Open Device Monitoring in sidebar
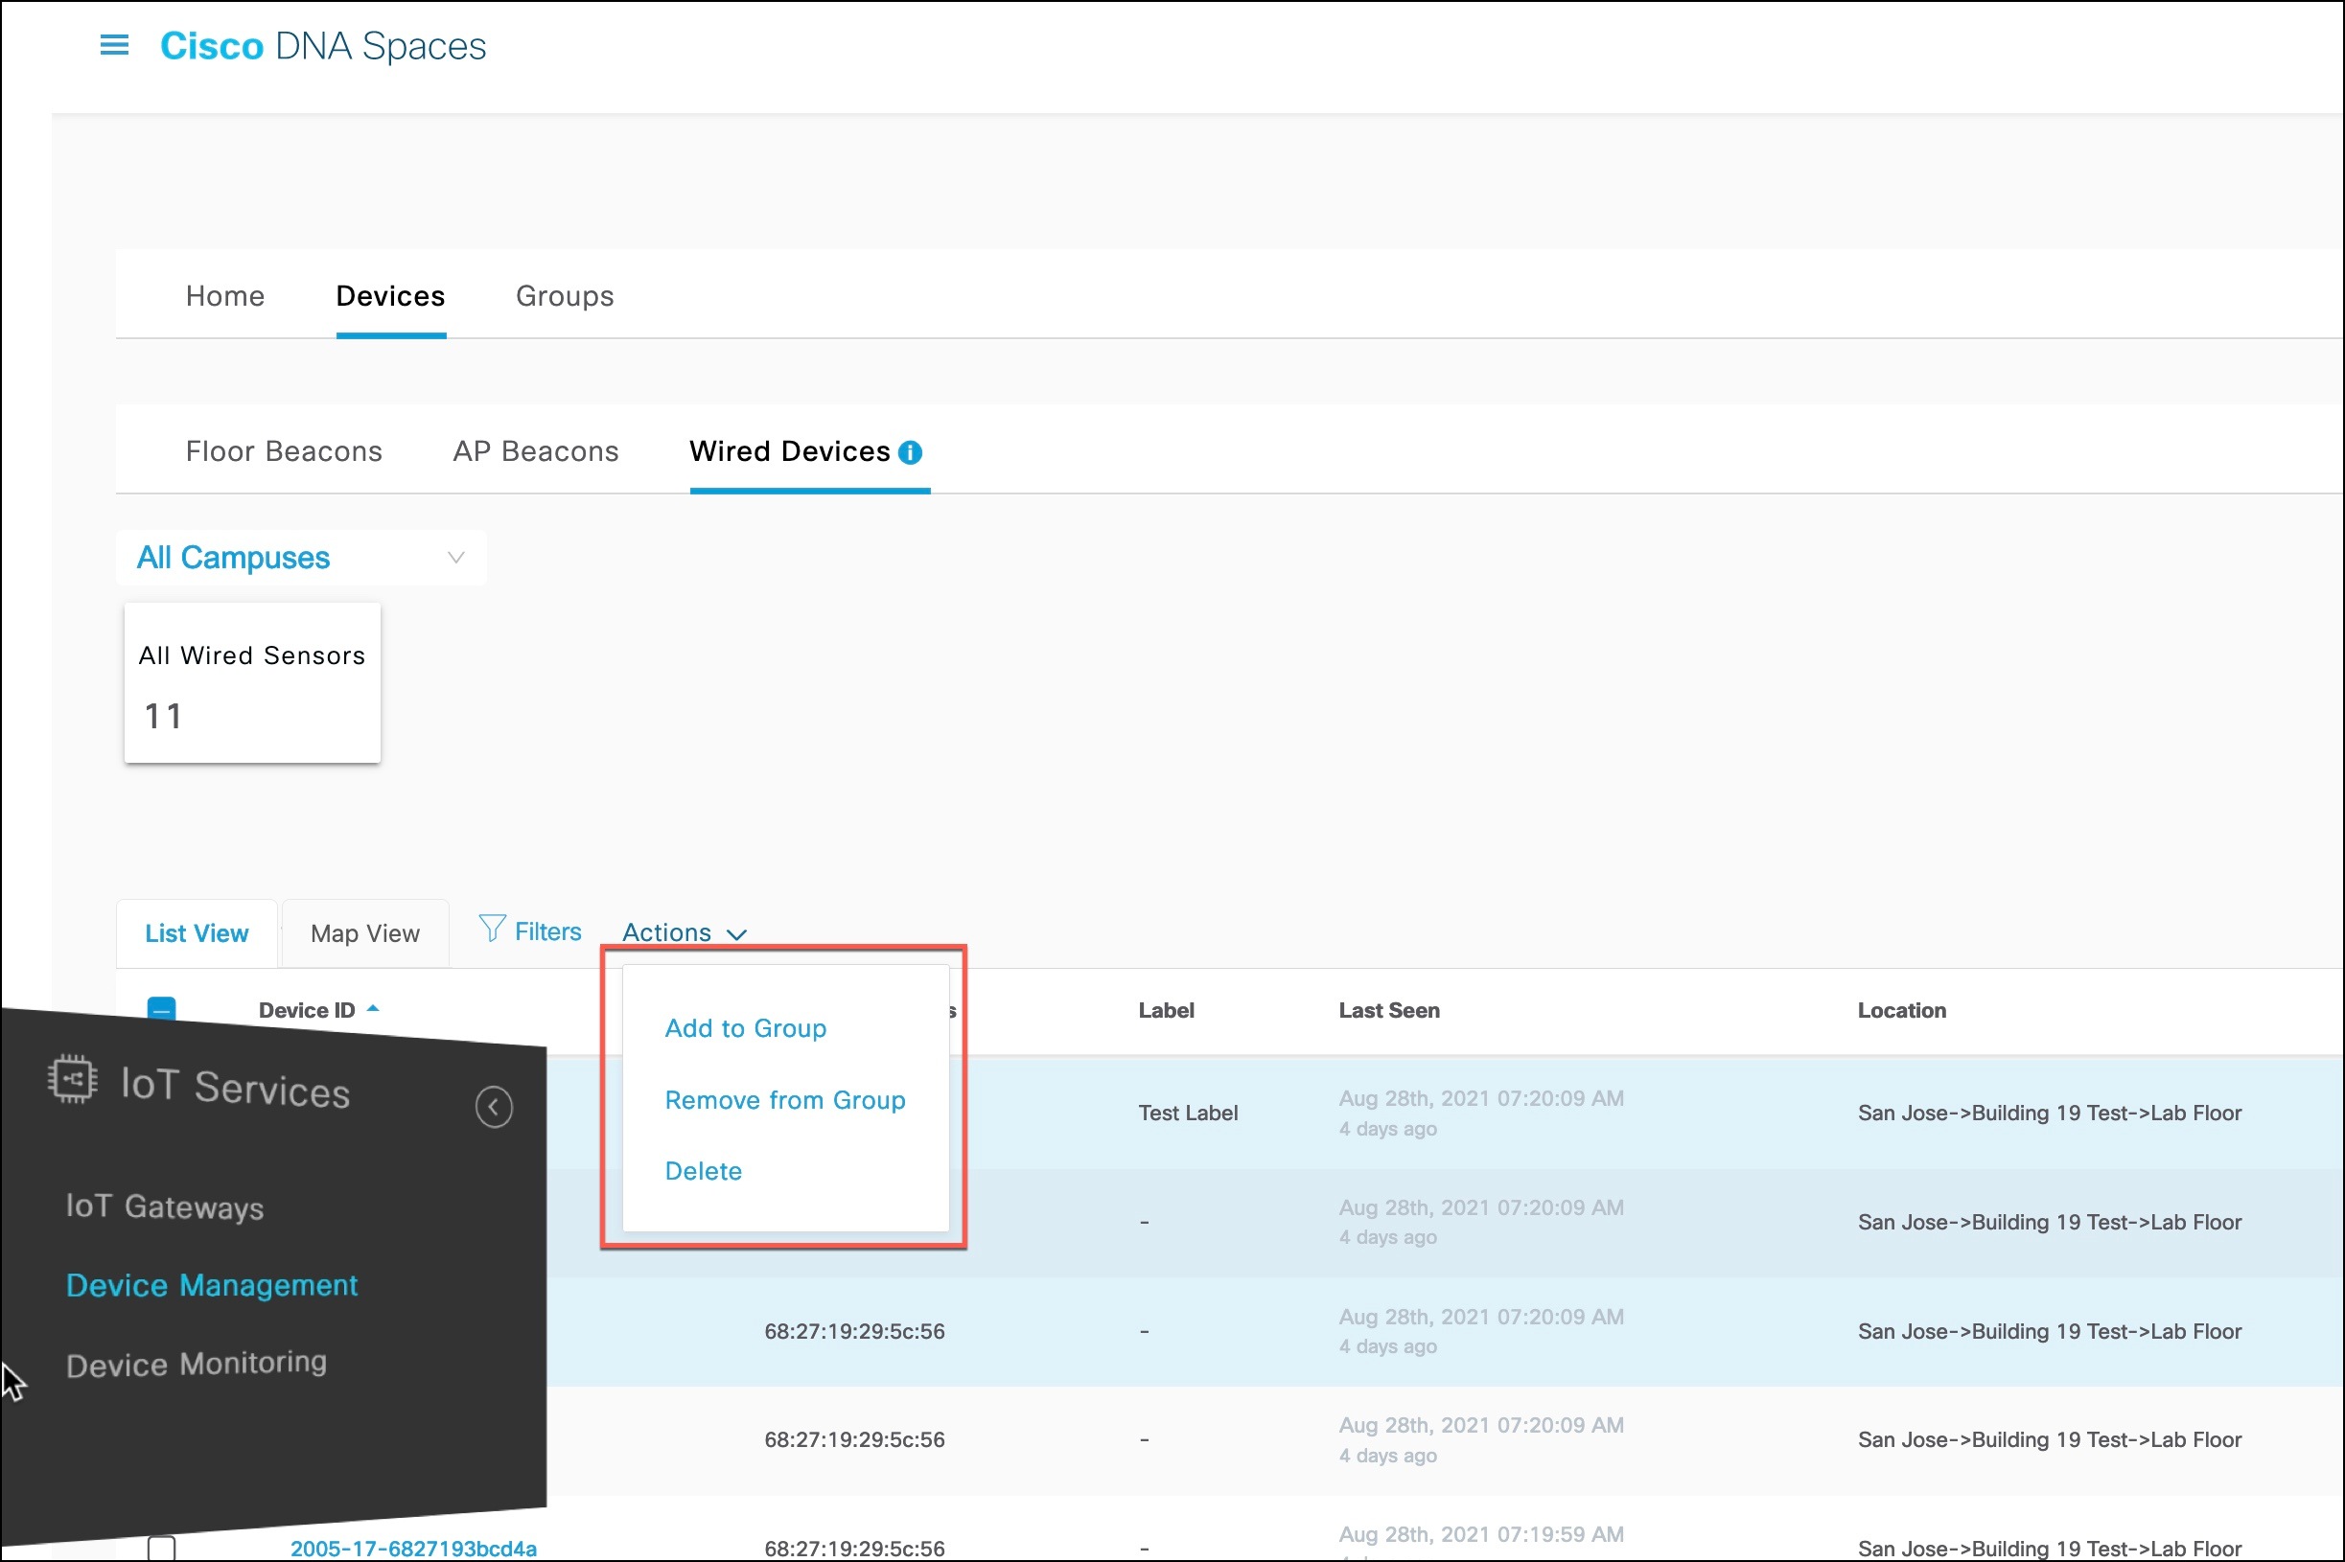Image resolution: width=2345 pixels, height=1562 pixels. [x=197, y=1363]
